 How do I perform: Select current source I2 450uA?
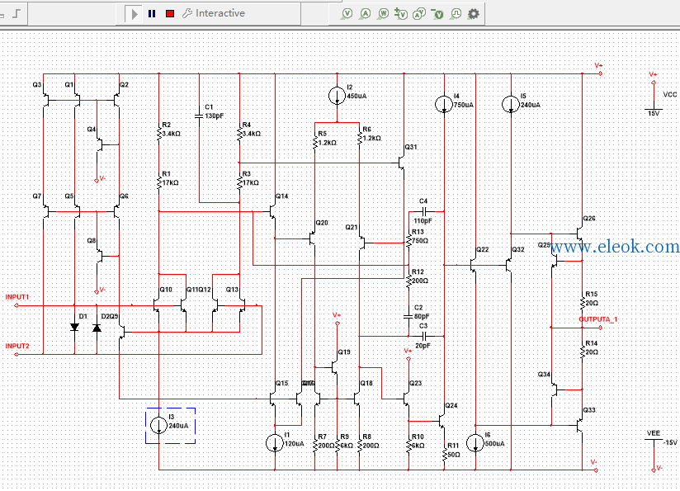click(337, 96)
